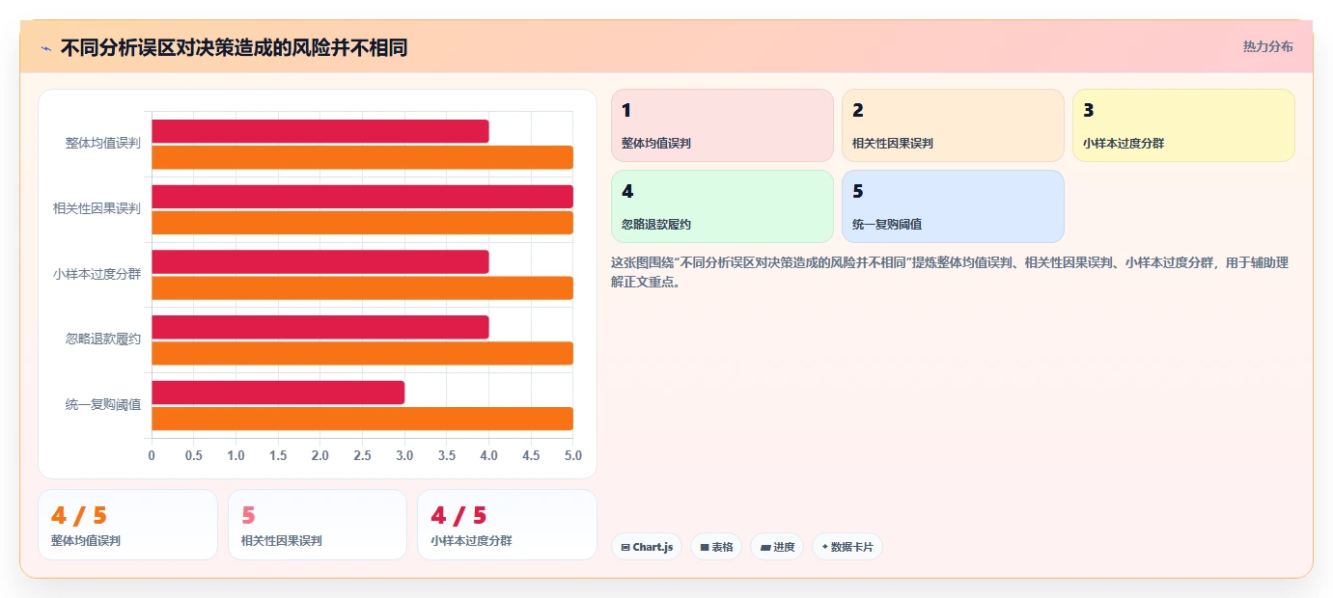Click chart axis label 统一复购阈值
1333x598 pixels.
point(103,404)
